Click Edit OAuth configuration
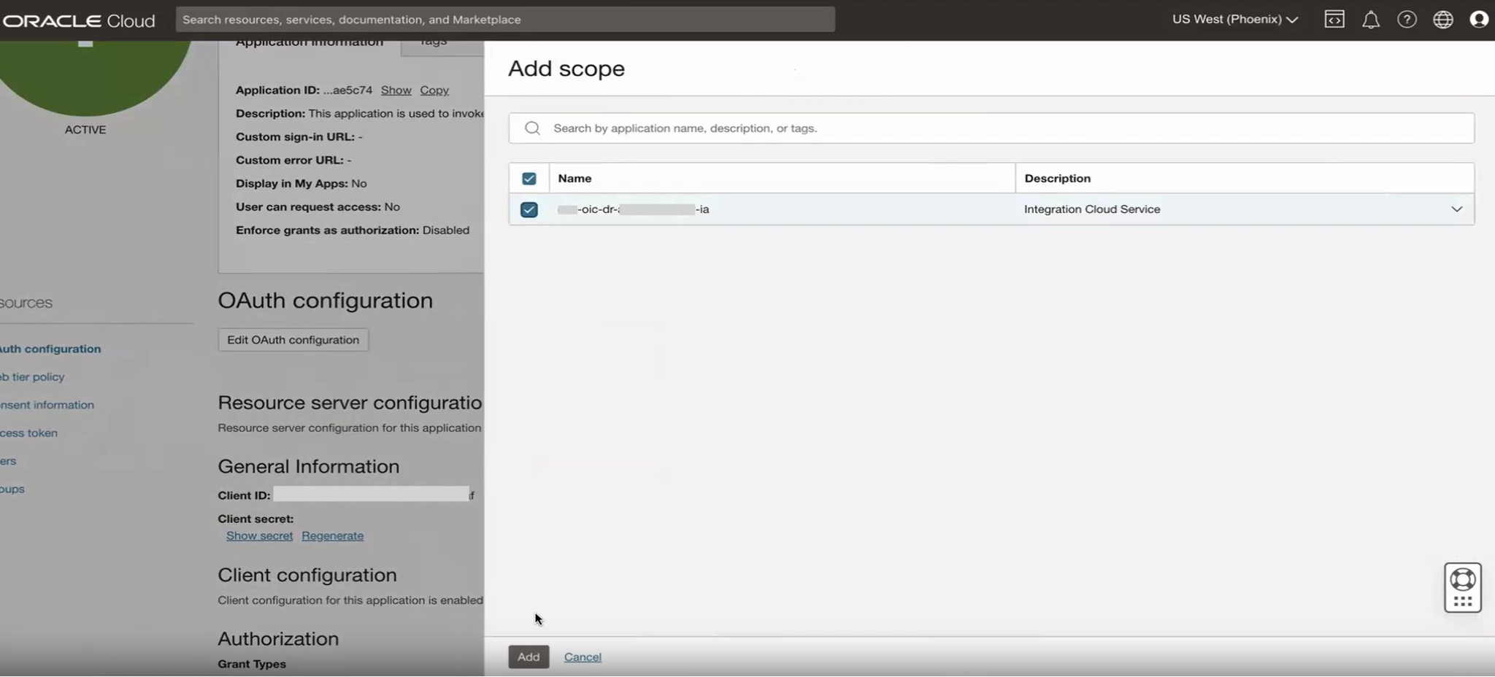This screenshot has height=677, width=1495. (x=293, y=339)
